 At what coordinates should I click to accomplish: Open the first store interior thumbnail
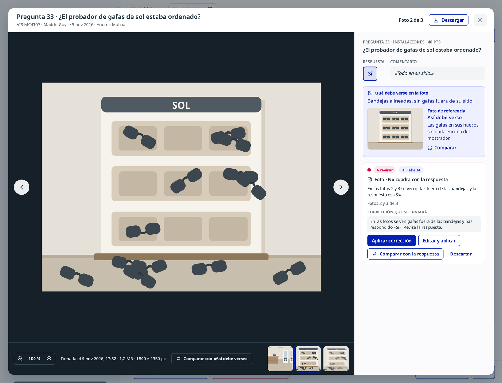(280, 359)
